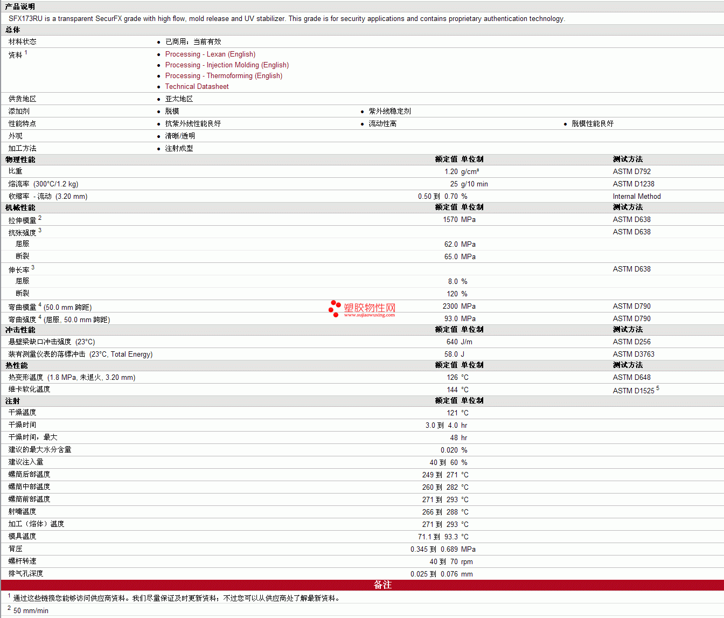Screen dimensions: 724x618
Task: Click the 背压 row label
Action: 16,550
